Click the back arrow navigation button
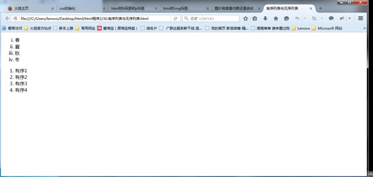Image resolution: width=373 pixels, height=177 pixels. tap(7, 19)
